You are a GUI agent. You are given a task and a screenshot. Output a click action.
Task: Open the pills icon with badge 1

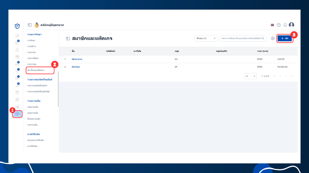coord(17,78)
